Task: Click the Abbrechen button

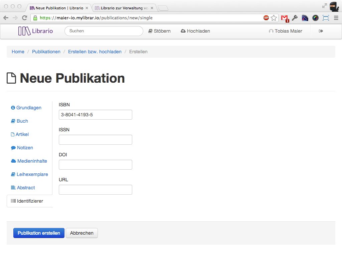Action: click(82, 233)
